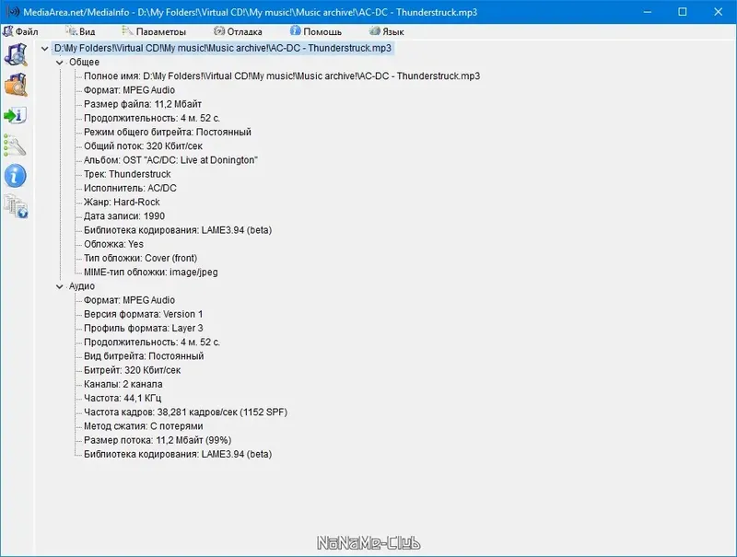This screenshot has width=737, height=557.
Task: Select Профиль формата: Layer 3 row
Action: pos(144,329)
